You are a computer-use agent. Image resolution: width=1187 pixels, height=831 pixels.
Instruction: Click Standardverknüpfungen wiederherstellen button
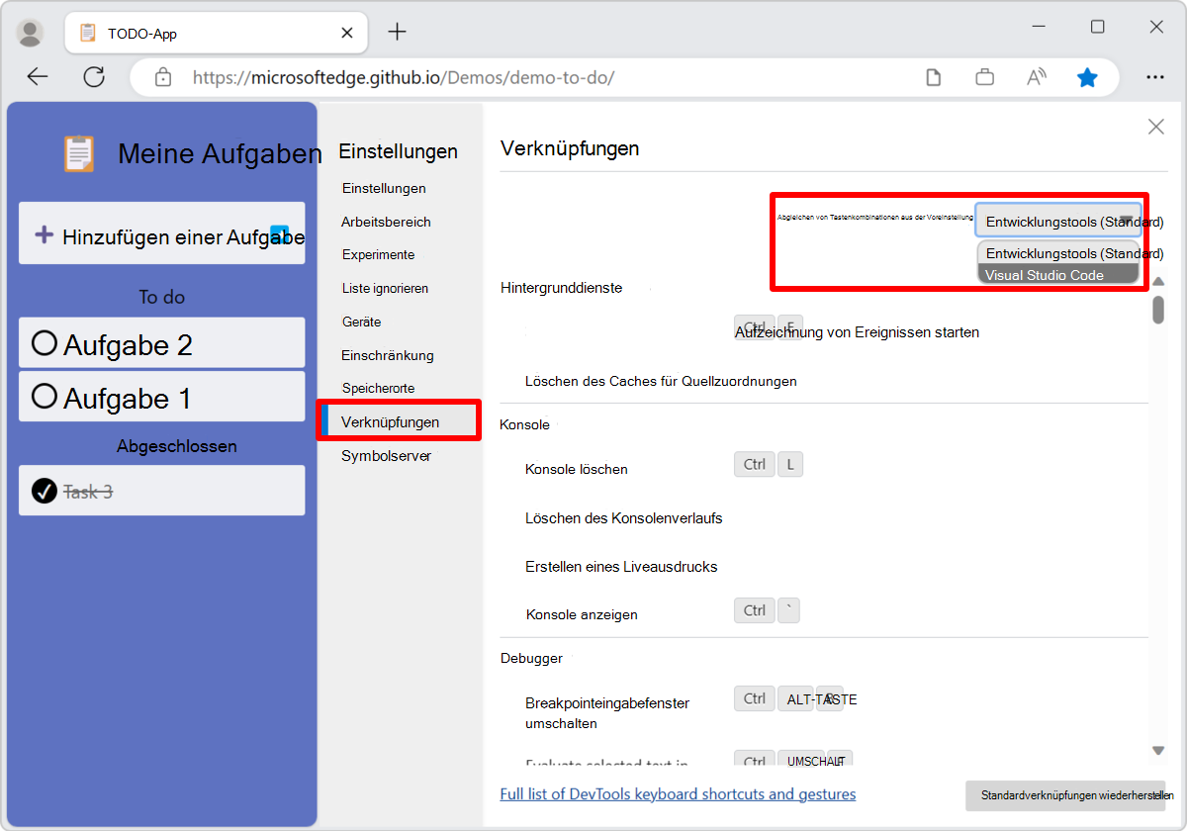pos(1065,795)
